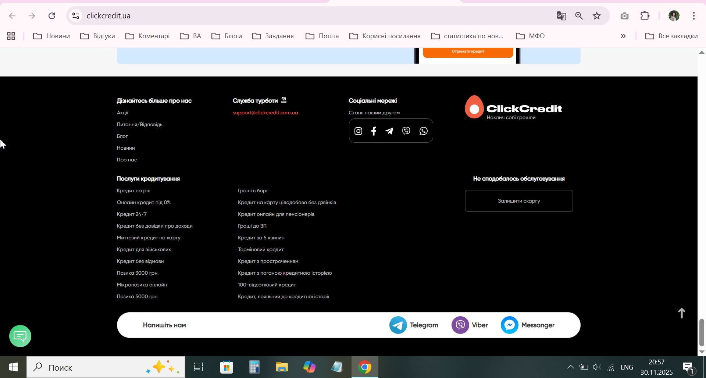Reload the page in Chrome
Viewport: 706px width, 378px height.
pos(52,16)
